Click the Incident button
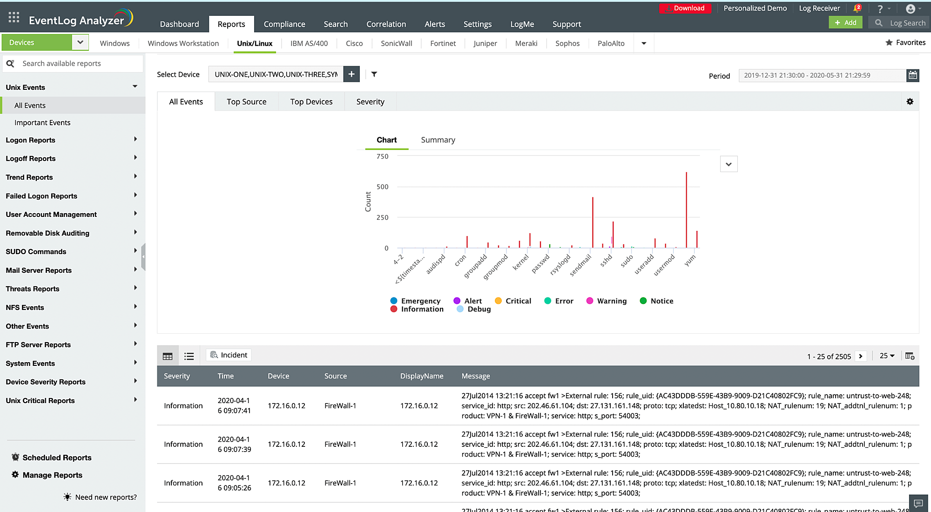This screenshot has width=931, height=512. click(x=229, y=355)
